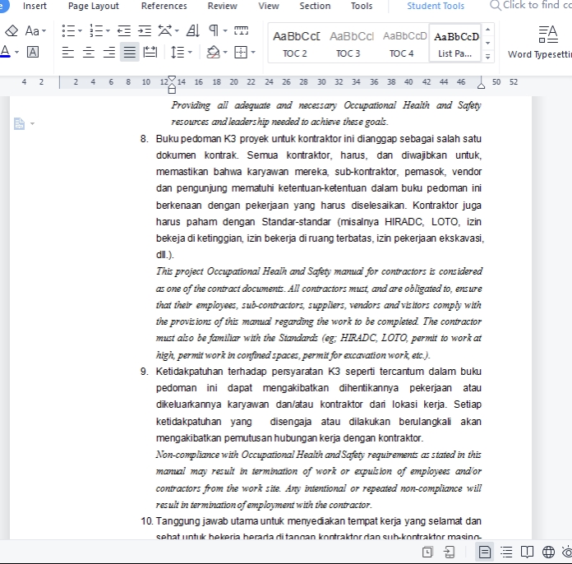Image resolution: width=572 pixels, height=564 pixels.
Task: Apply the List Paragraph style
Action: pyautogui.click(x=455, y=44)
